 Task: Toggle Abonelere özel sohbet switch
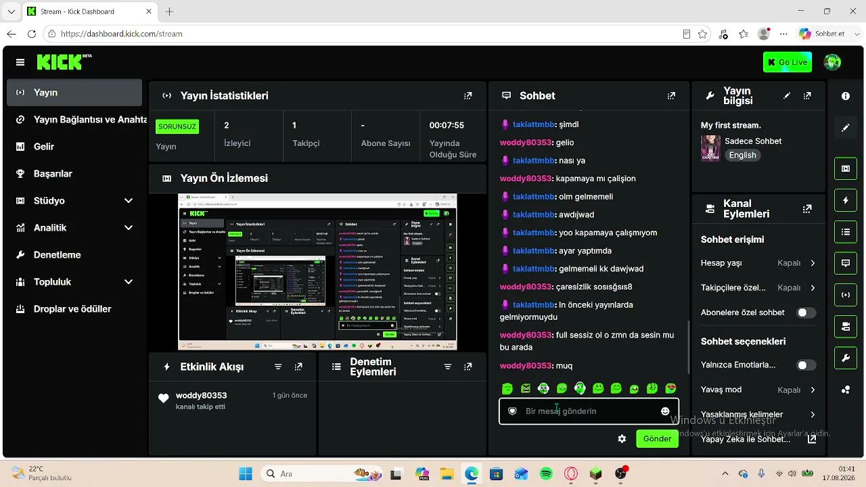(806, 312)
